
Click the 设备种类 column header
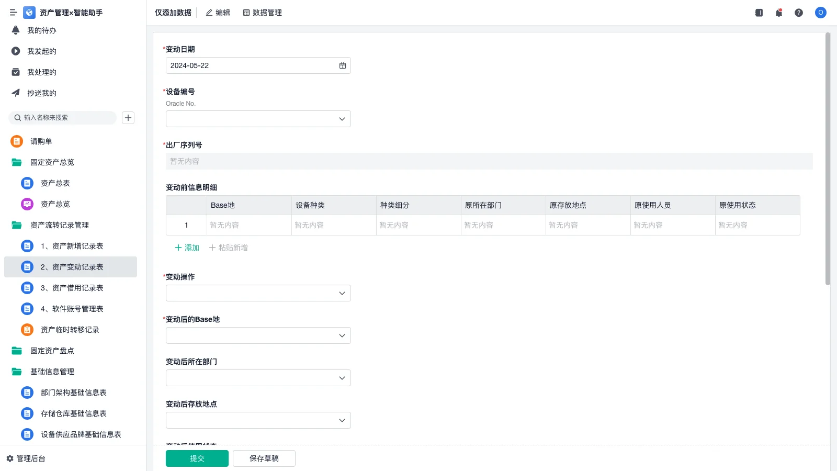334,205
